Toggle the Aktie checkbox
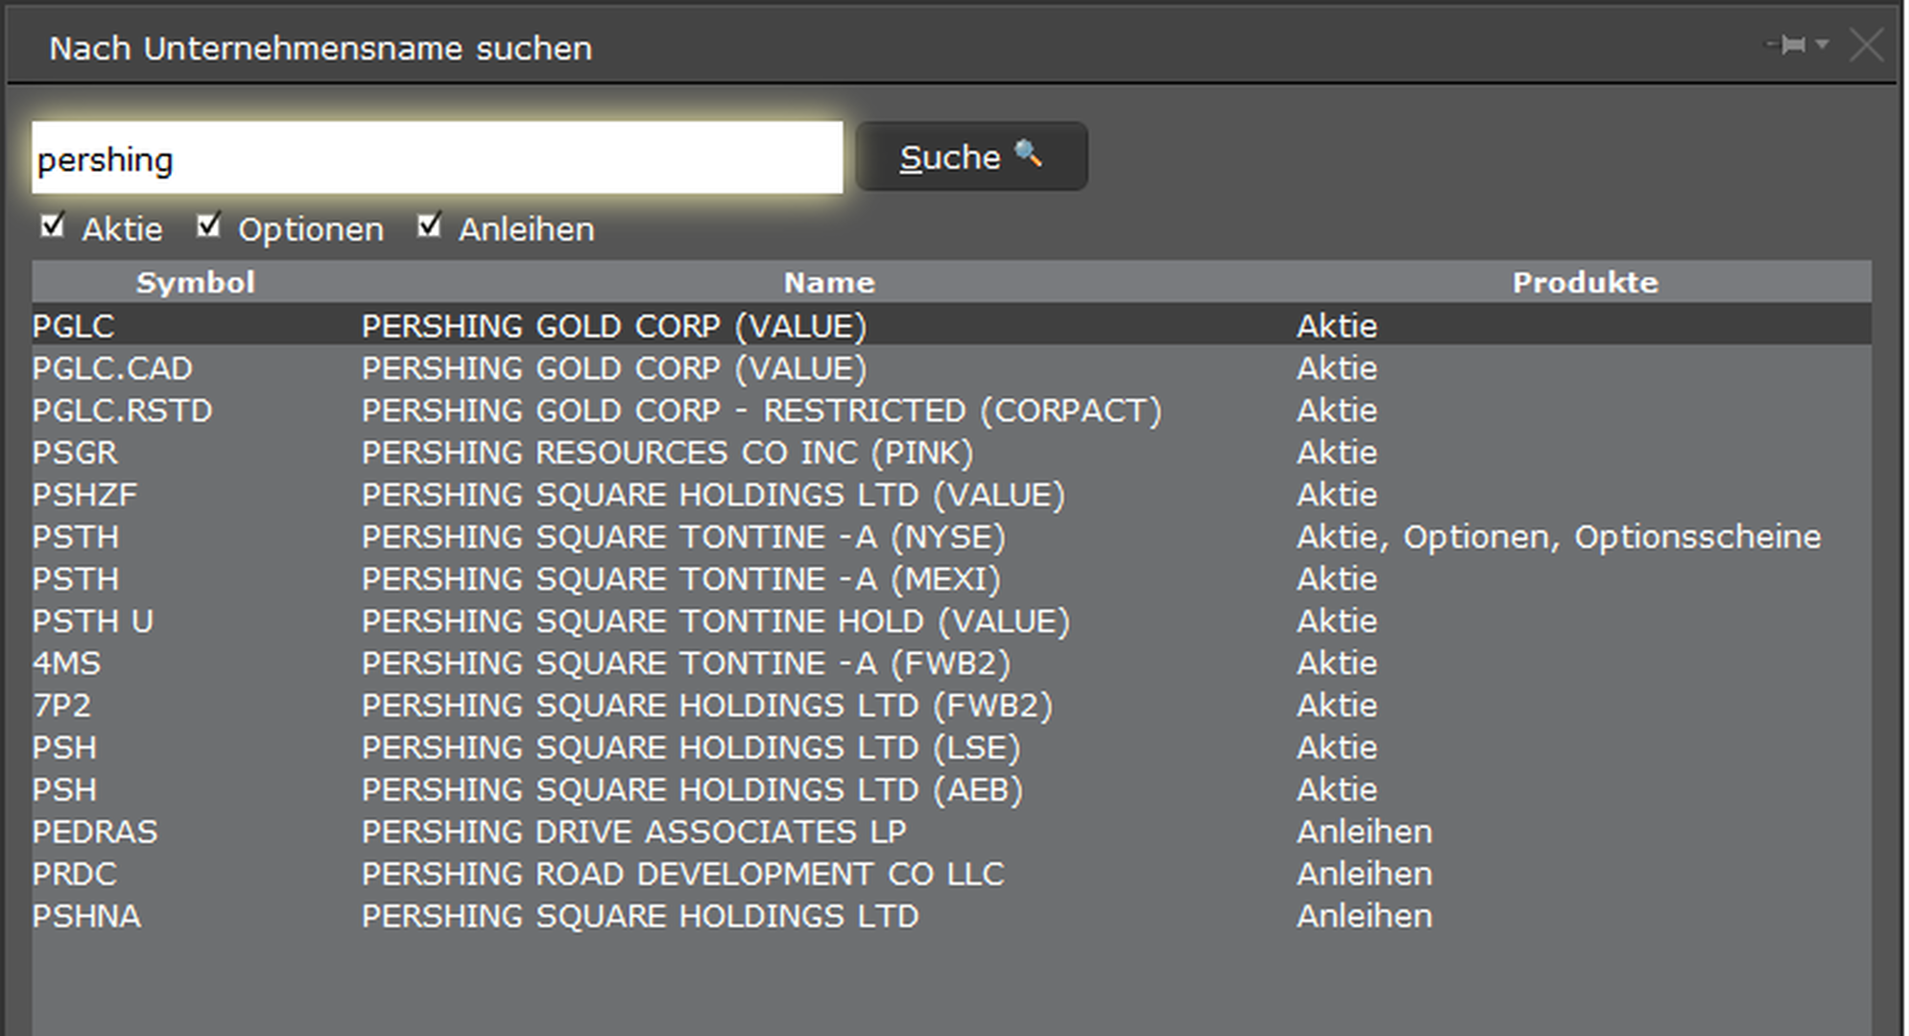This screenshot has width=1909, height=1036. (52, 225)
